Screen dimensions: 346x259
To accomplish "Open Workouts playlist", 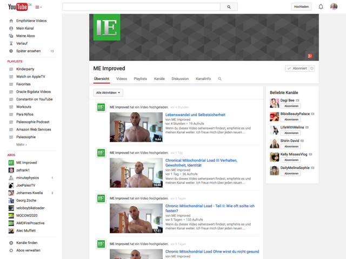I will click(24, 107).
